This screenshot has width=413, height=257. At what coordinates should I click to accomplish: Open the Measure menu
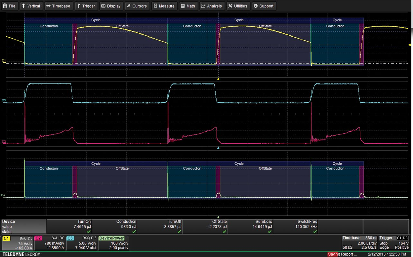pos(164,6)
